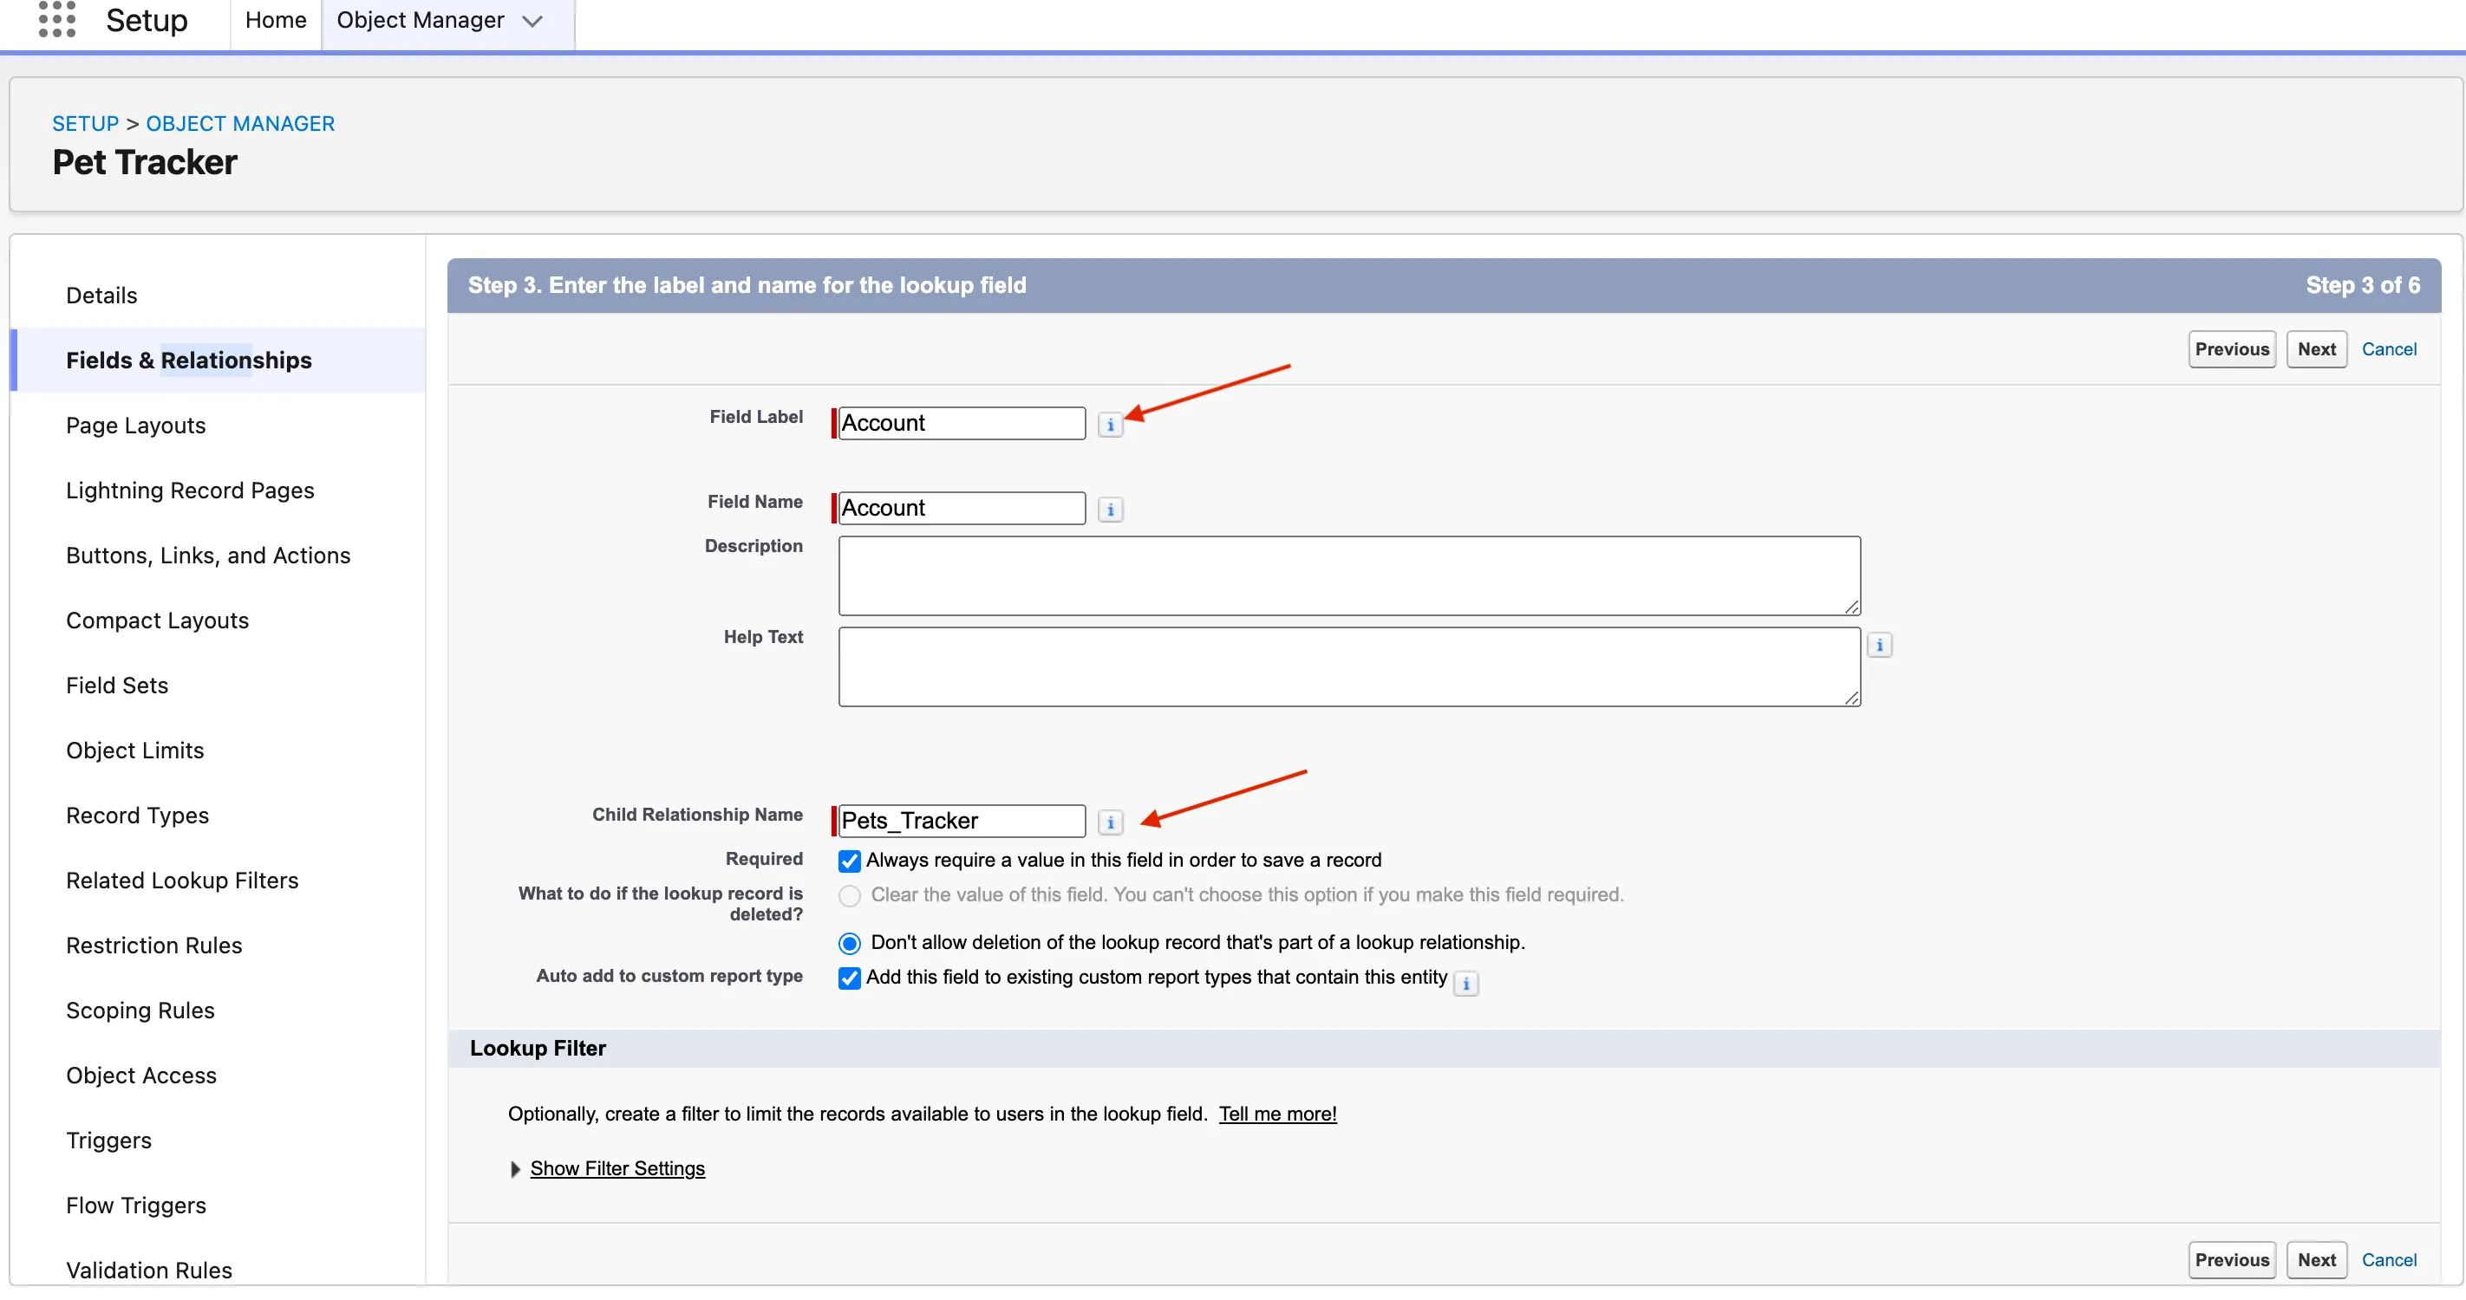Open the App Launcher dots icon
Image resolution: width=2466 pixels, height=1300 pixels.
56,19
